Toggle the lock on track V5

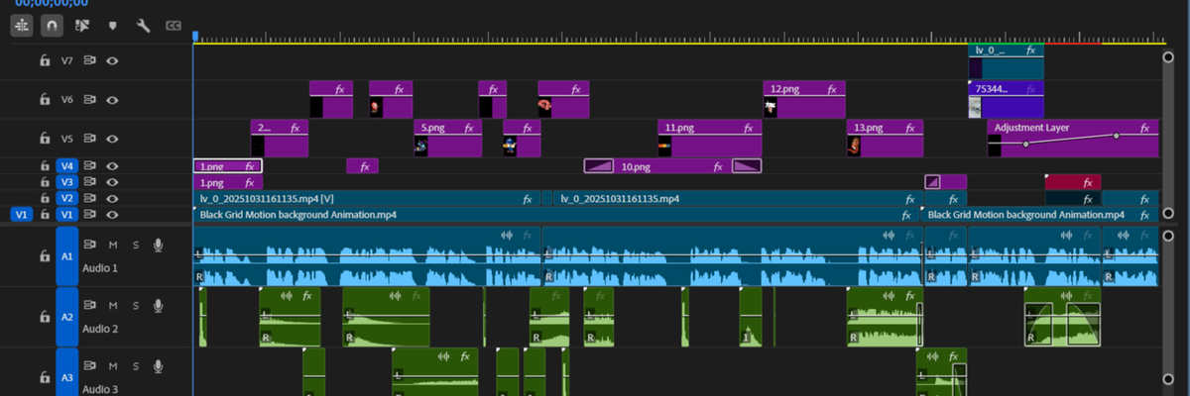click(x=44, y=140)
